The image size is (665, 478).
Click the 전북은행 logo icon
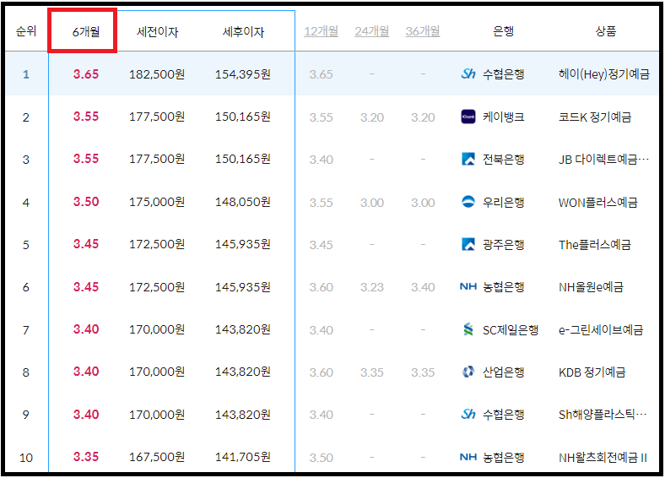(468, 159)
